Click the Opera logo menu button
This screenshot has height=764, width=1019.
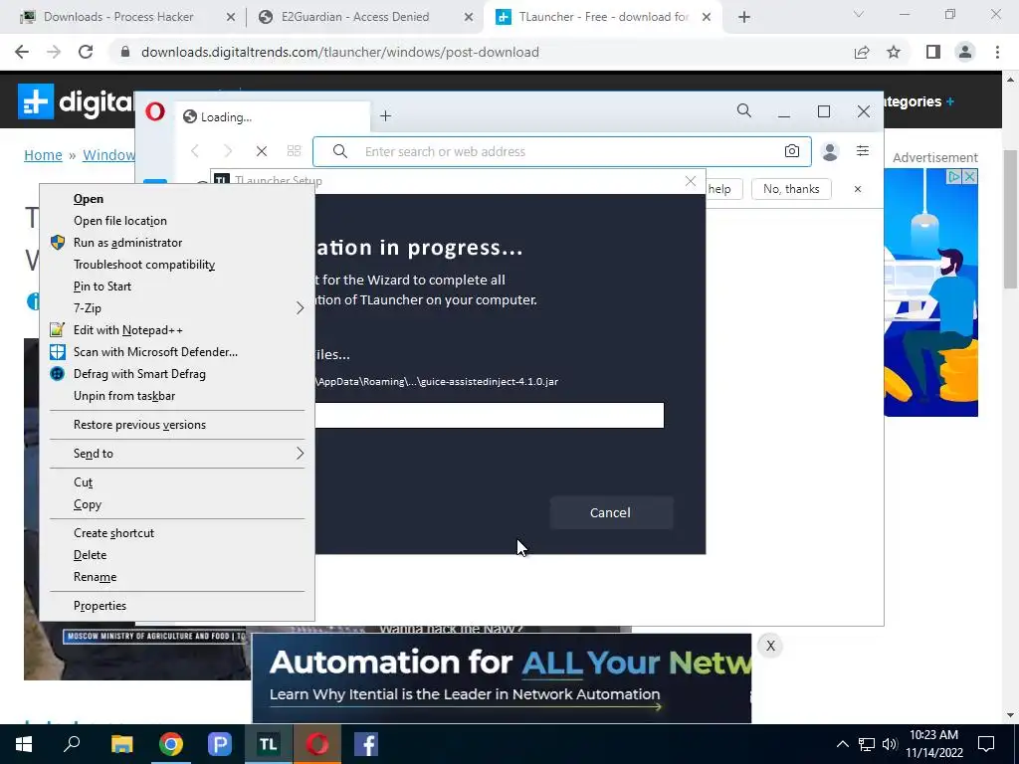pyautogui.click(x=155, y=111)
